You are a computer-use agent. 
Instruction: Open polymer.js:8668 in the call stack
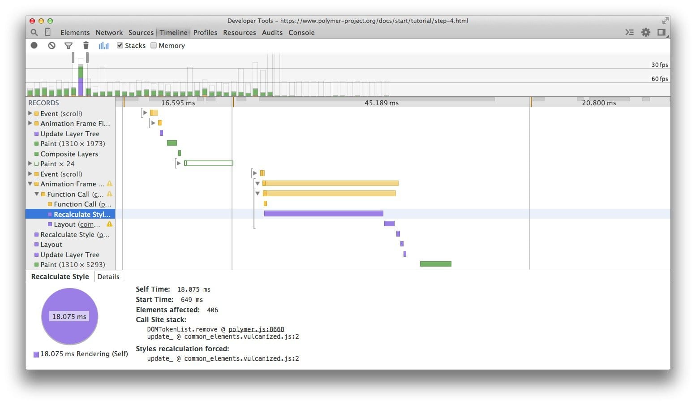(257, 329)
